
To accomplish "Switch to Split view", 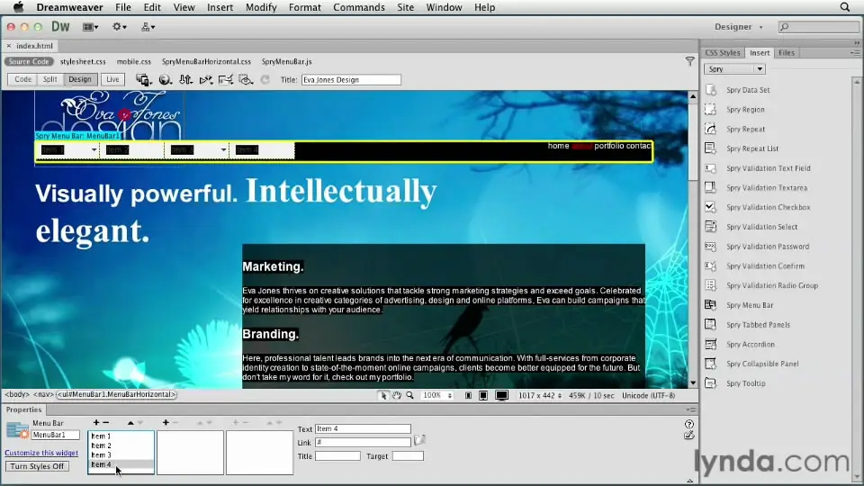I will (x=50, y=79).
